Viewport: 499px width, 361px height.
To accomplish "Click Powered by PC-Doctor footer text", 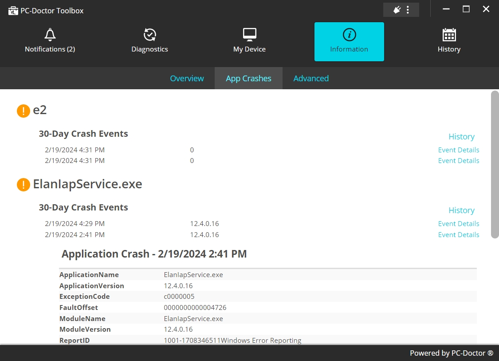I will point(451,353).
